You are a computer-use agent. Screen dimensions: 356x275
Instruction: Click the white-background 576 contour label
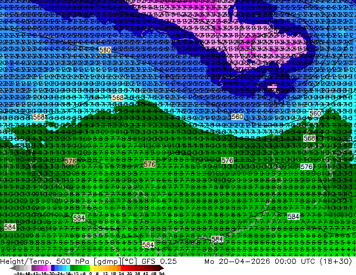coord(307,167)
